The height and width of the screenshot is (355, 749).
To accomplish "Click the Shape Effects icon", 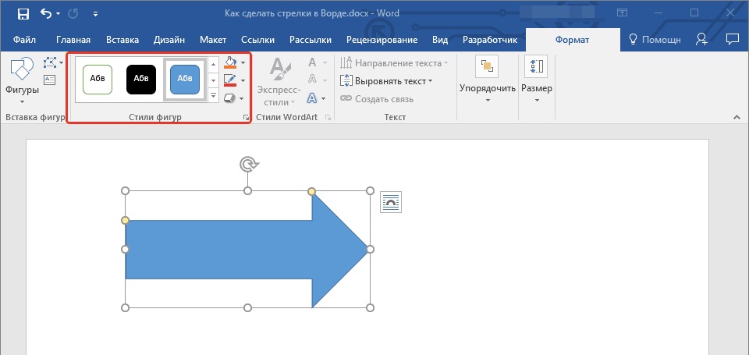I will pyautogui.click(x=230, y=98).
